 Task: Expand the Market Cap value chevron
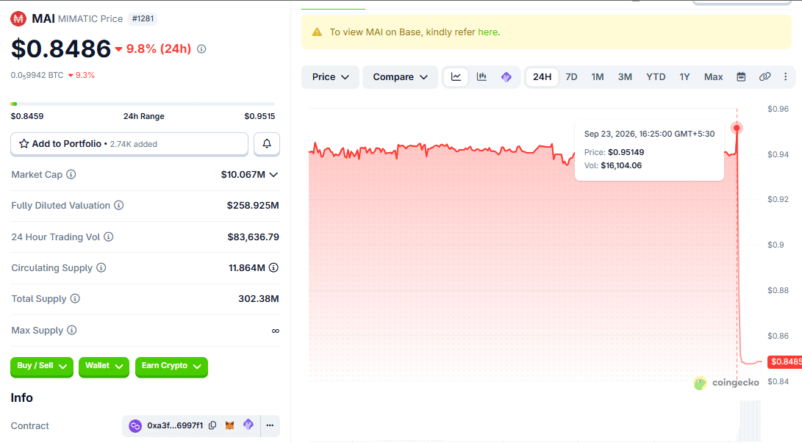tap(273, 175)
